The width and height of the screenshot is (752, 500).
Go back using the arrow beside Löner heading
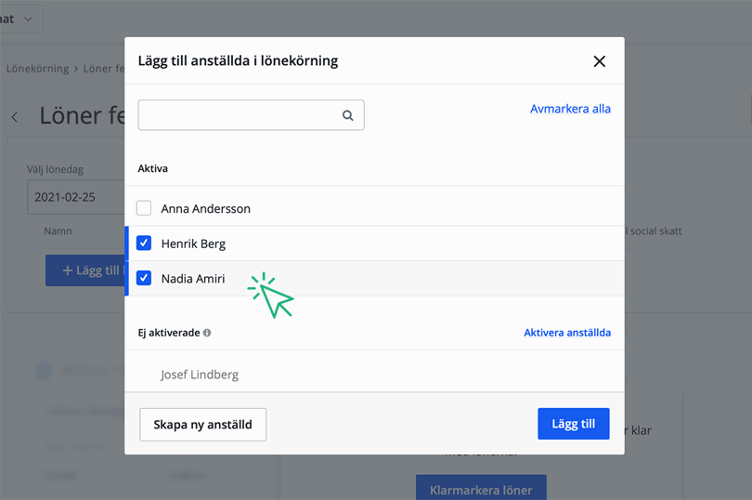pos(15,117)
